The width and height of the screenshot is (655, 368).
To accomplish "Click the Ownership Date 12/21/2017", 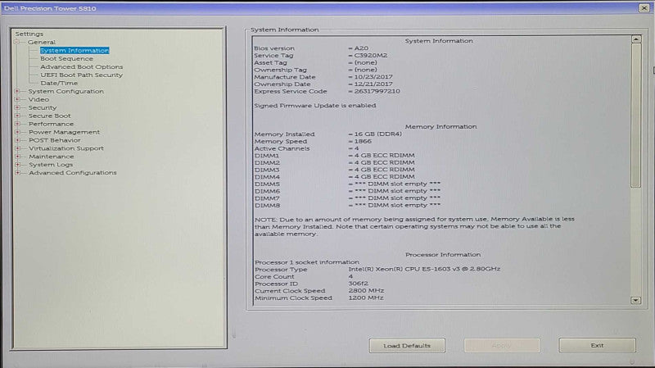I will (373, 84).
